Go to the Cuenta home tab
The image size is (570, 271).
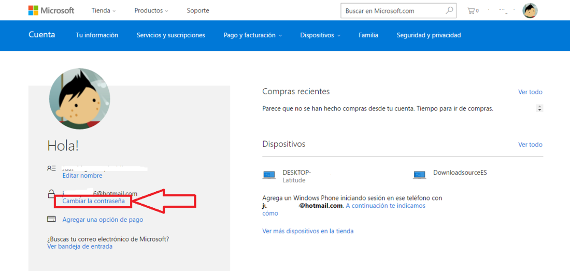click(x=42, y=35)
